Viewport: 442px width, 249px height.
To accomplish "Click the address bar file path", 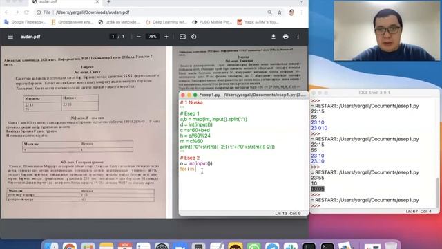I will point(93,12).
